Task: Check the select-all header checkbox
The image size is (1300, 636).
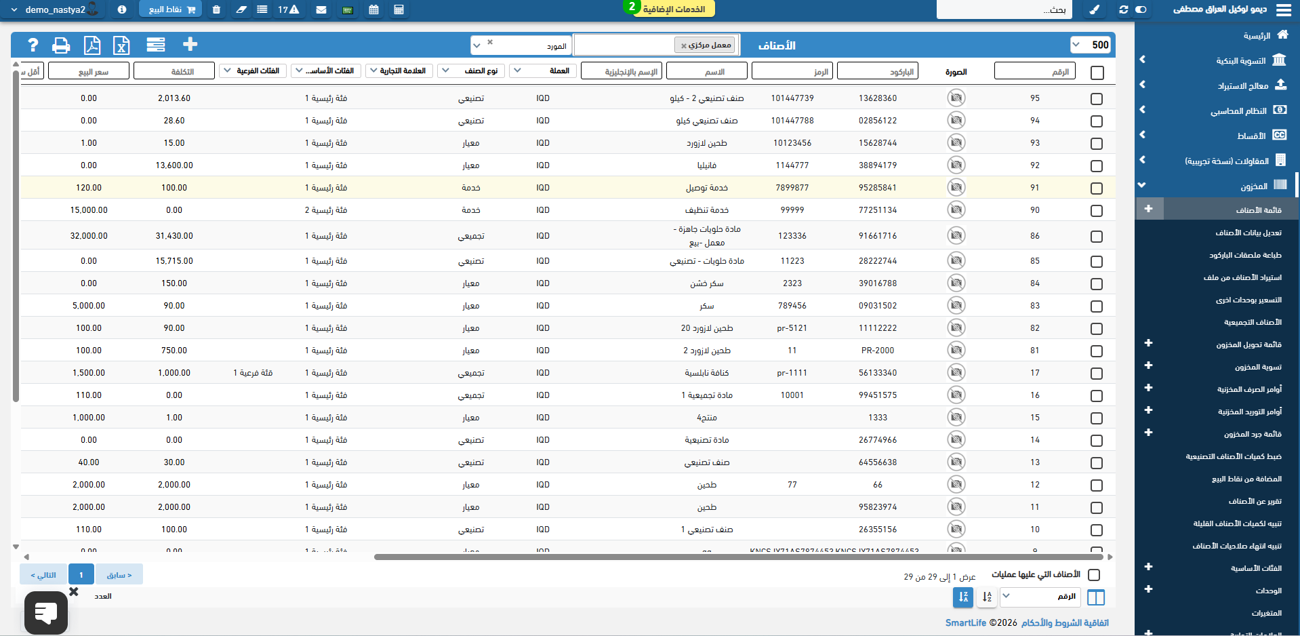Action: click(1097, 72)
